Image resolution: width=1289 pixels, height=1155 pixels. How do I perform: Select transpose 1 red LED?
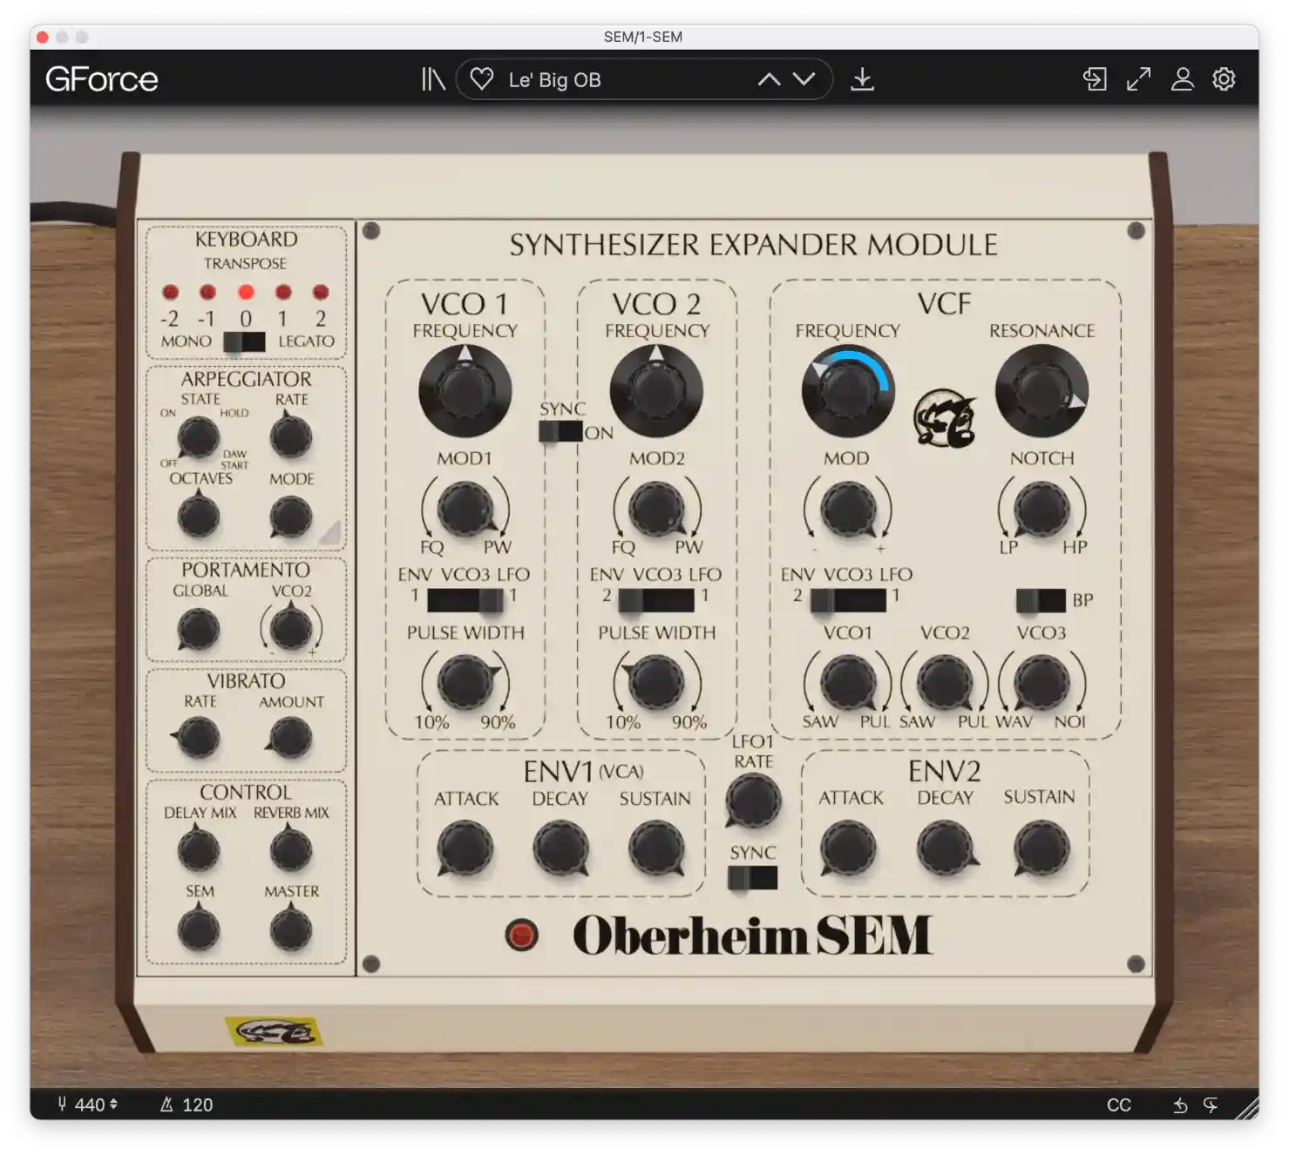click(283, 293)
